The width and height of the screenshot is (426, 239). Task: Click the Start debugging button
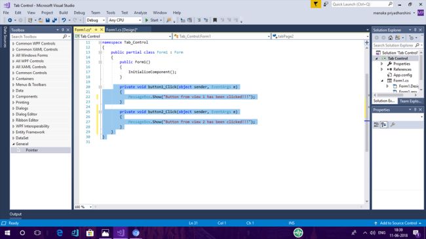coord(153,20)
